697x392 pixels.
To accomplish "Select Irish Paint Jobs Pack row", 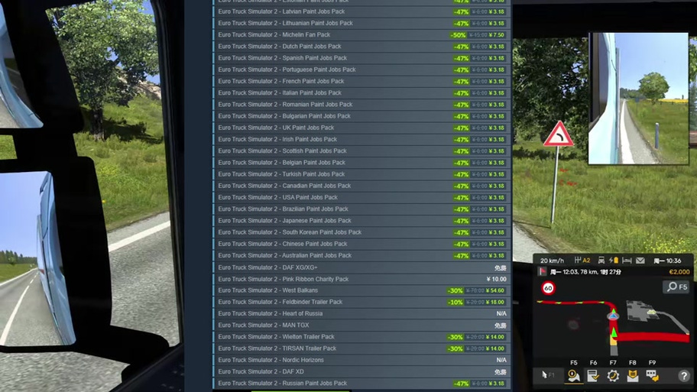I will click(x=361, y=139).
